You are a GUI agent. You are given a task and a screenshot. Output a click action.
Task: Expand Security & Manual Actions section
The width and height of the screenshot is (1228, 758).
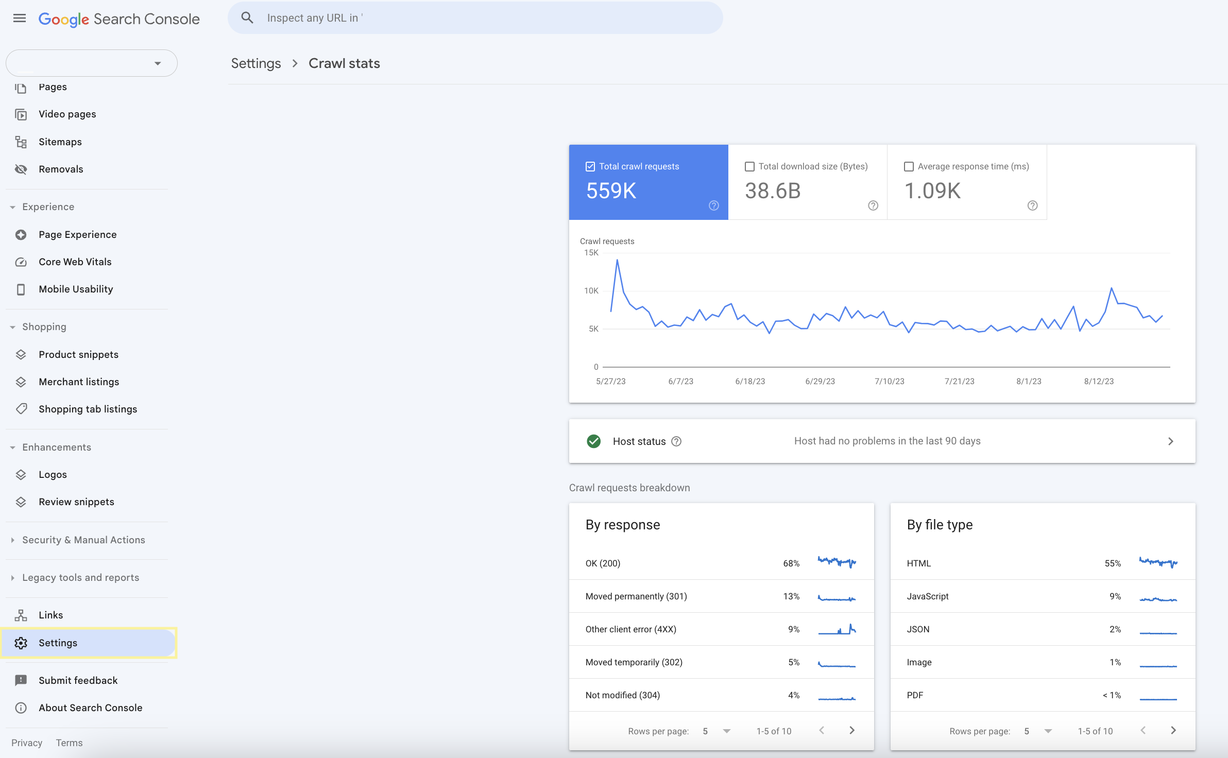click(x=12, y=540)
